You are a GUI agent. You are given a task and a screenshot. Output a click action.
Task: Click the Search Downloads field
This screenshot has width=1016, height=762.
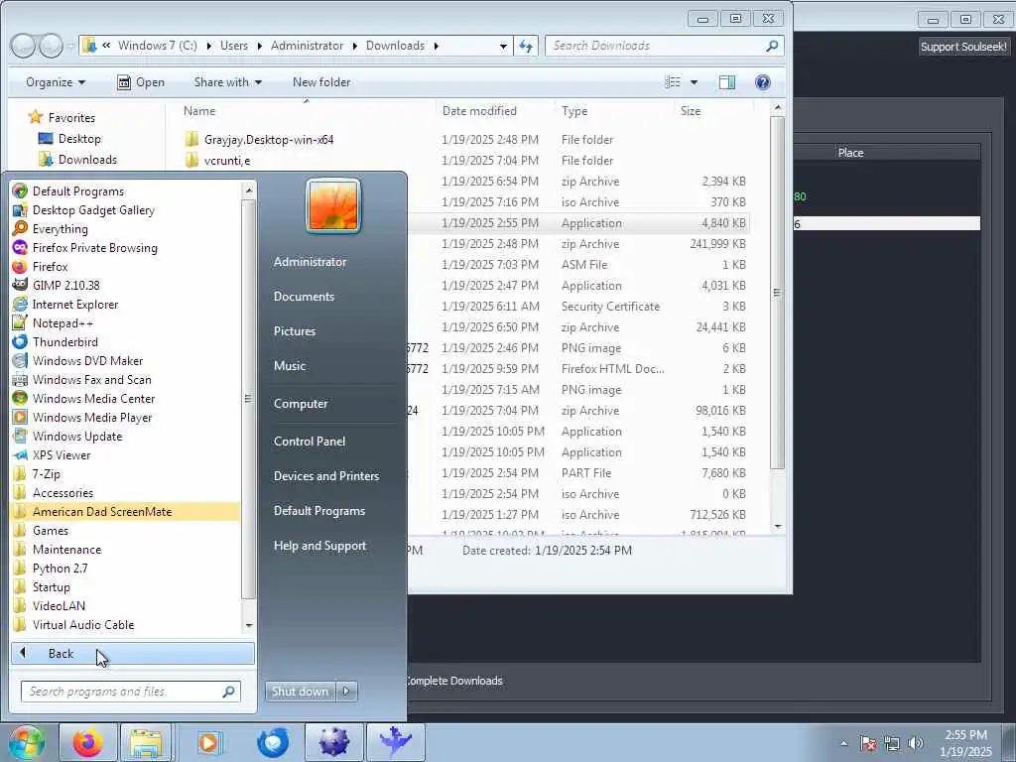click(664, 46)
